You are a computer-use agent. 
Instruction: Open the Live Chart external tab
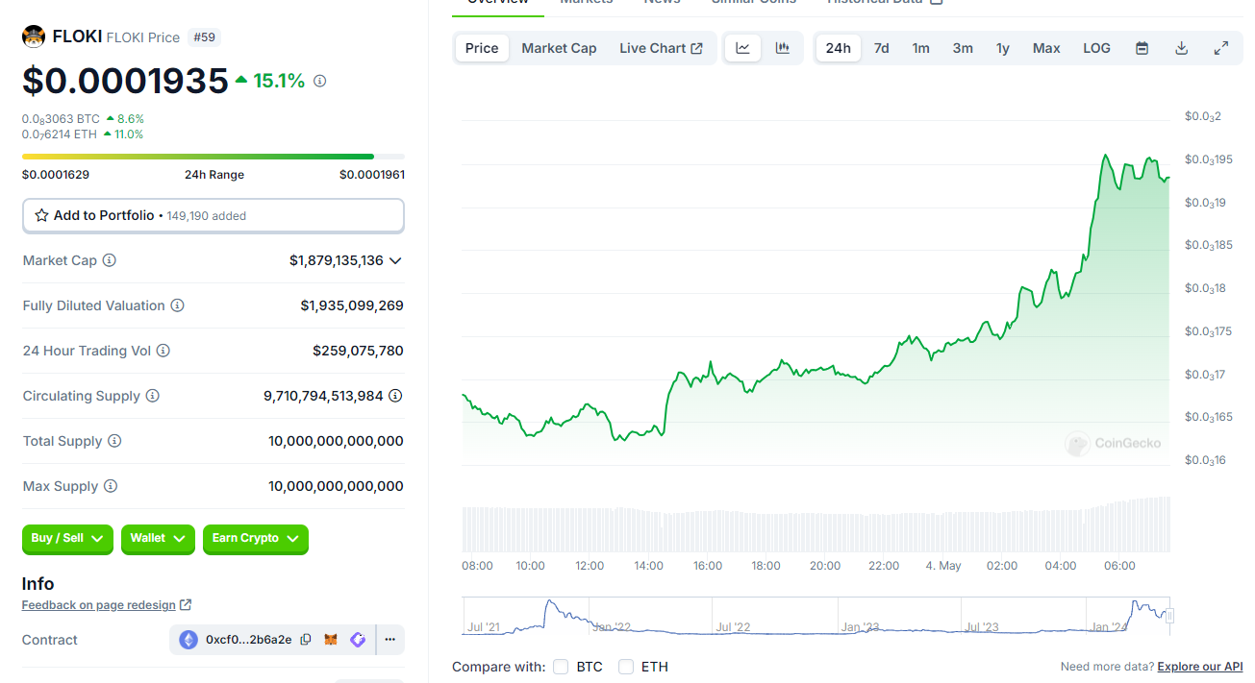pos(661,48)
